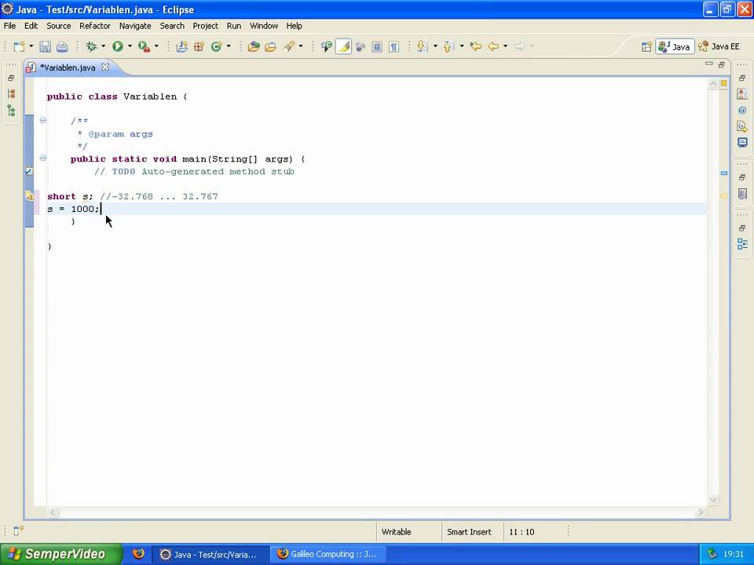This screenshot has height=565, width=754.
Task: Open the Run configurations dropdown arrow
Action: click(130, 46)
